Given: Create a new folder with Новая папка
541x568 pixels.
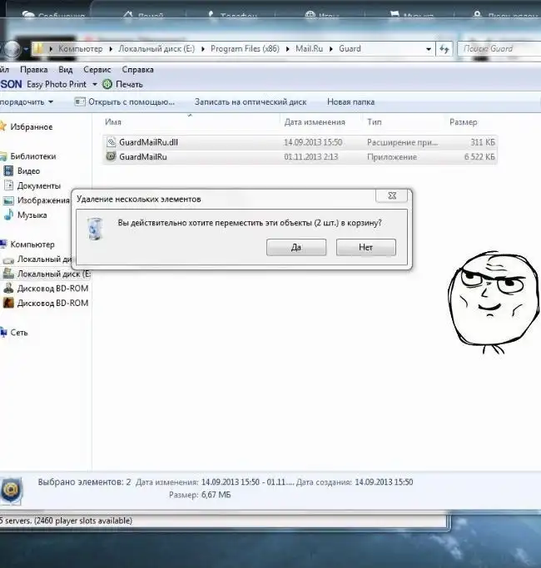Looking at the screenshot, I should tap(350, 102).
